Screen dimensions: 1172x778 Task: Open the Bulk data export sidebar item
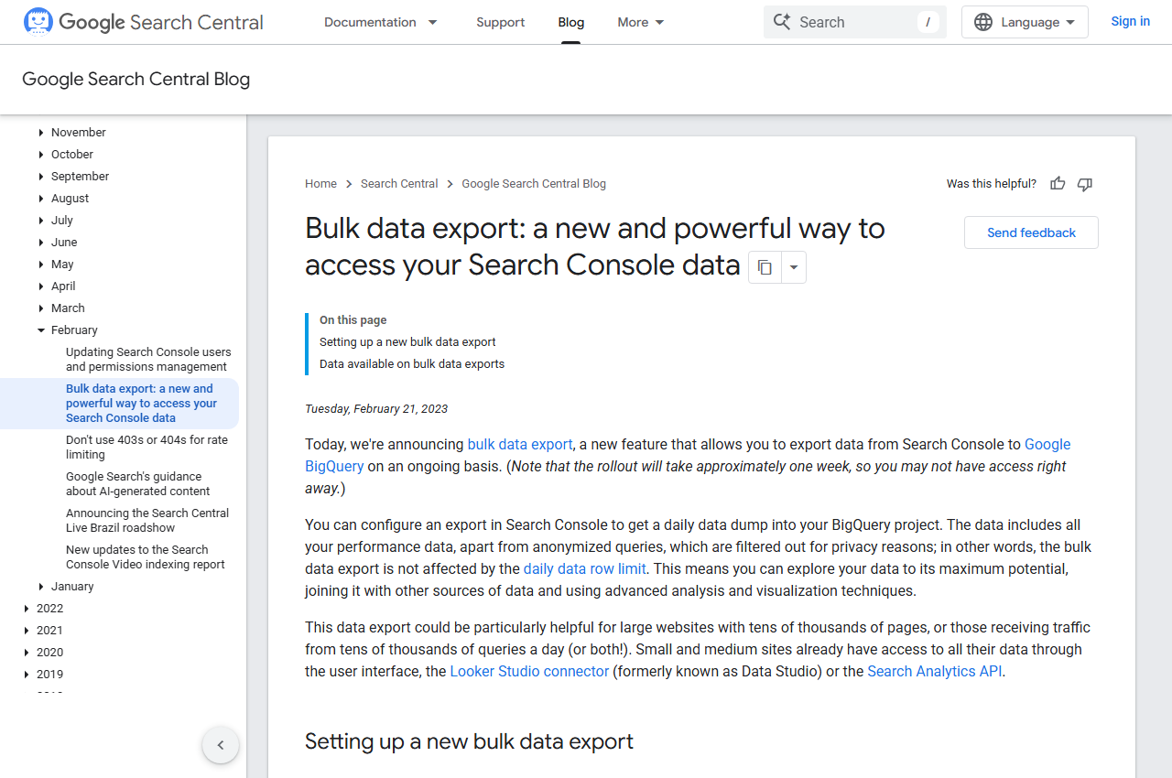pyautogui.click(x=141, y=404)
